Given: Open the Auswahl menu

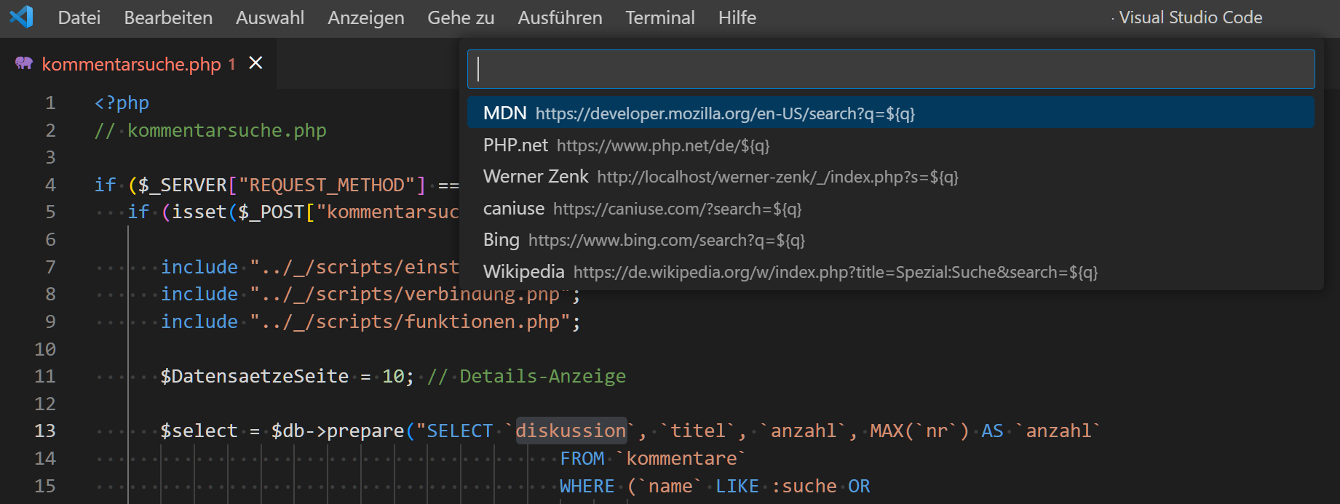Looking at the screenshot, I should tap(270, 17).
